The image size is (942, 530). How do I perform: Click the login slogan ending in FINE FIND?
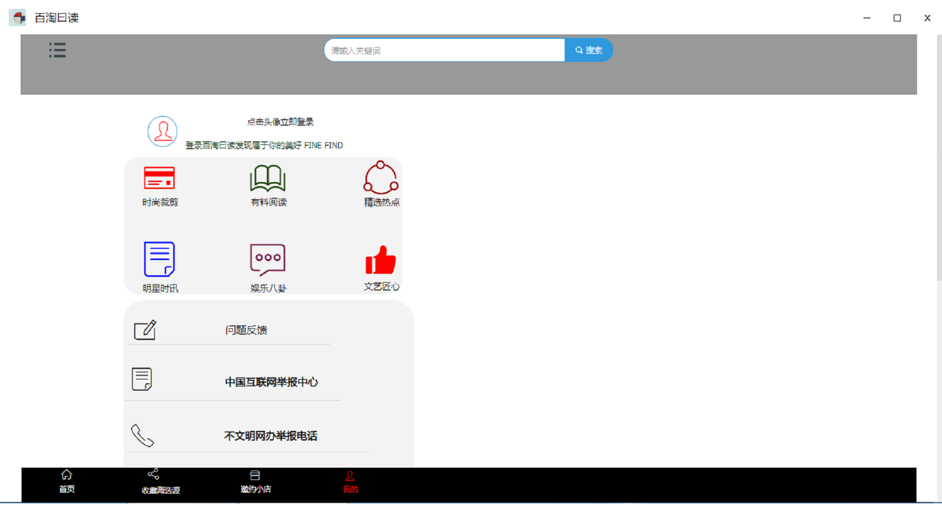pyautogui.click(x=264, y=145)
